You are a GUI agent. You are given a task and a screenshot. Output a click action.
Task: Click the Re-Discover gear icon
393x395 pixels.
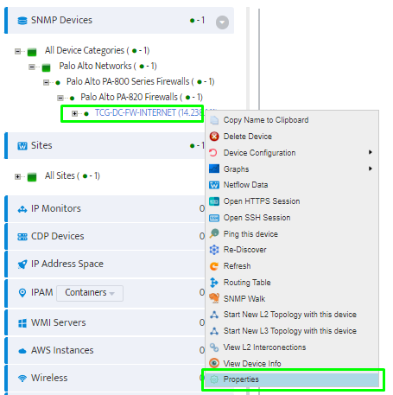pos(214,250)
